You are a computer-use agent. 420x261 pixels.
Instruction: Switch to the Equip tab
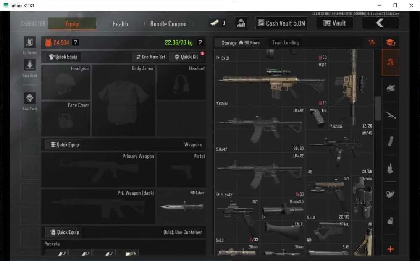(72, 24)
